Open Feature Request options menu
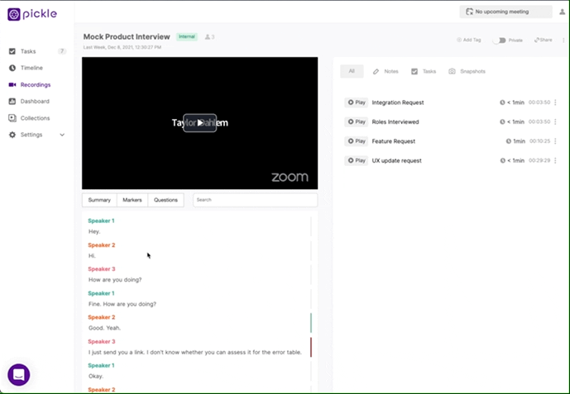This screenshot has width=570, height=394. coord(555,140)
